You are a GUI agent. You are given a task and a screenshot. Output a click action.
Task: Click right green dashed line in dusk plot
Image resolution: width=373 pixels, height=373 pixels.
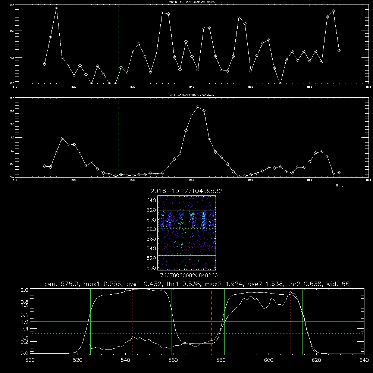click(x=206, y=137)
